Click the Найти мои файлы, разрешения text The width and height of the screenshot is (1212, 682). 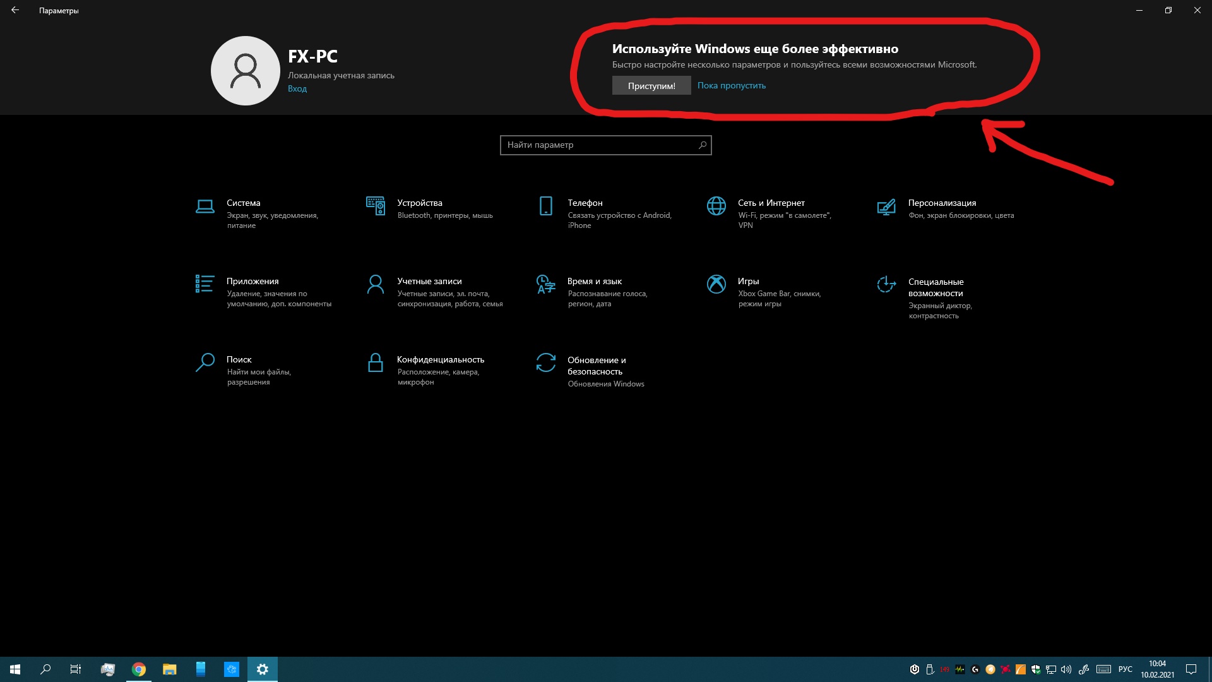(x=259, y=377)
